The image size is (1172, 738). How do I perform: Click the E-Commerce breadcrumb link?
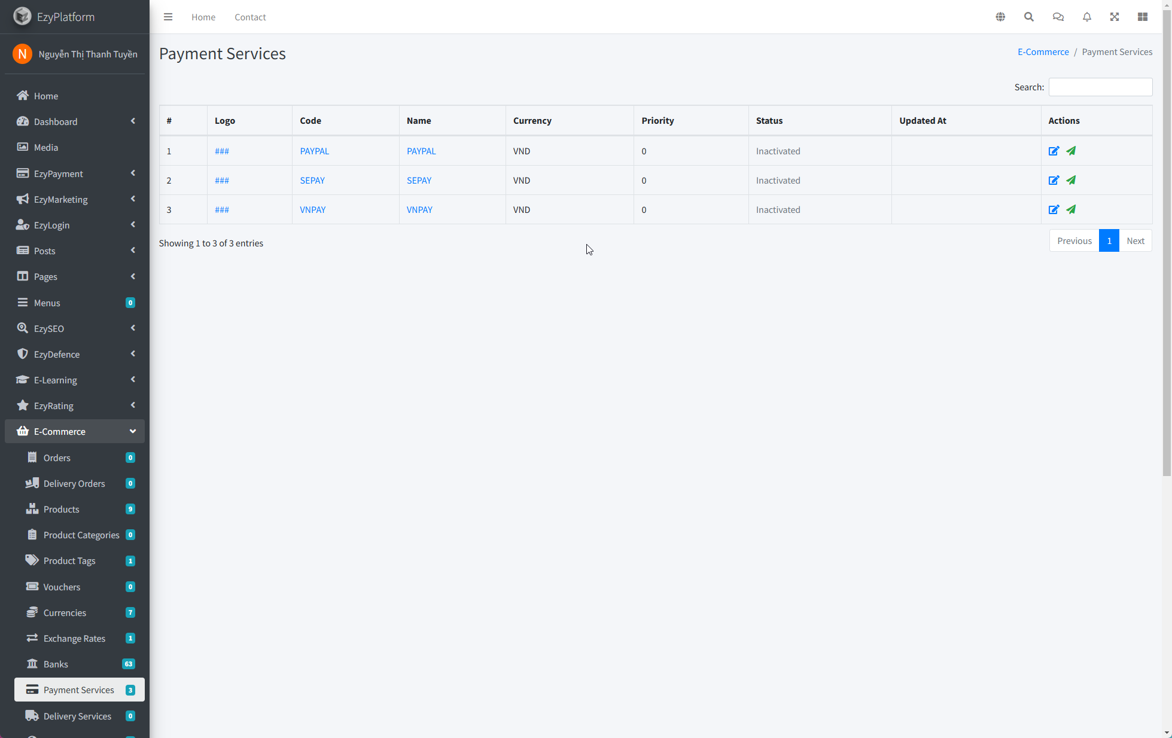click(x=1043, y=52)
